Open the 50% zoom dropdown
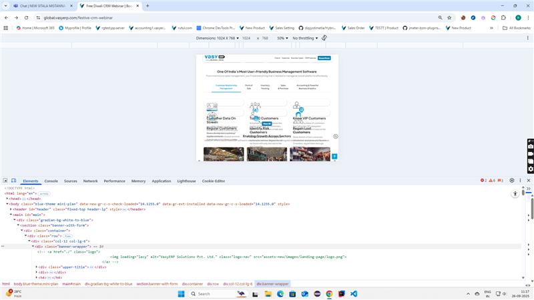The height and width of the screenshot is (300, 534). (282, 38)
